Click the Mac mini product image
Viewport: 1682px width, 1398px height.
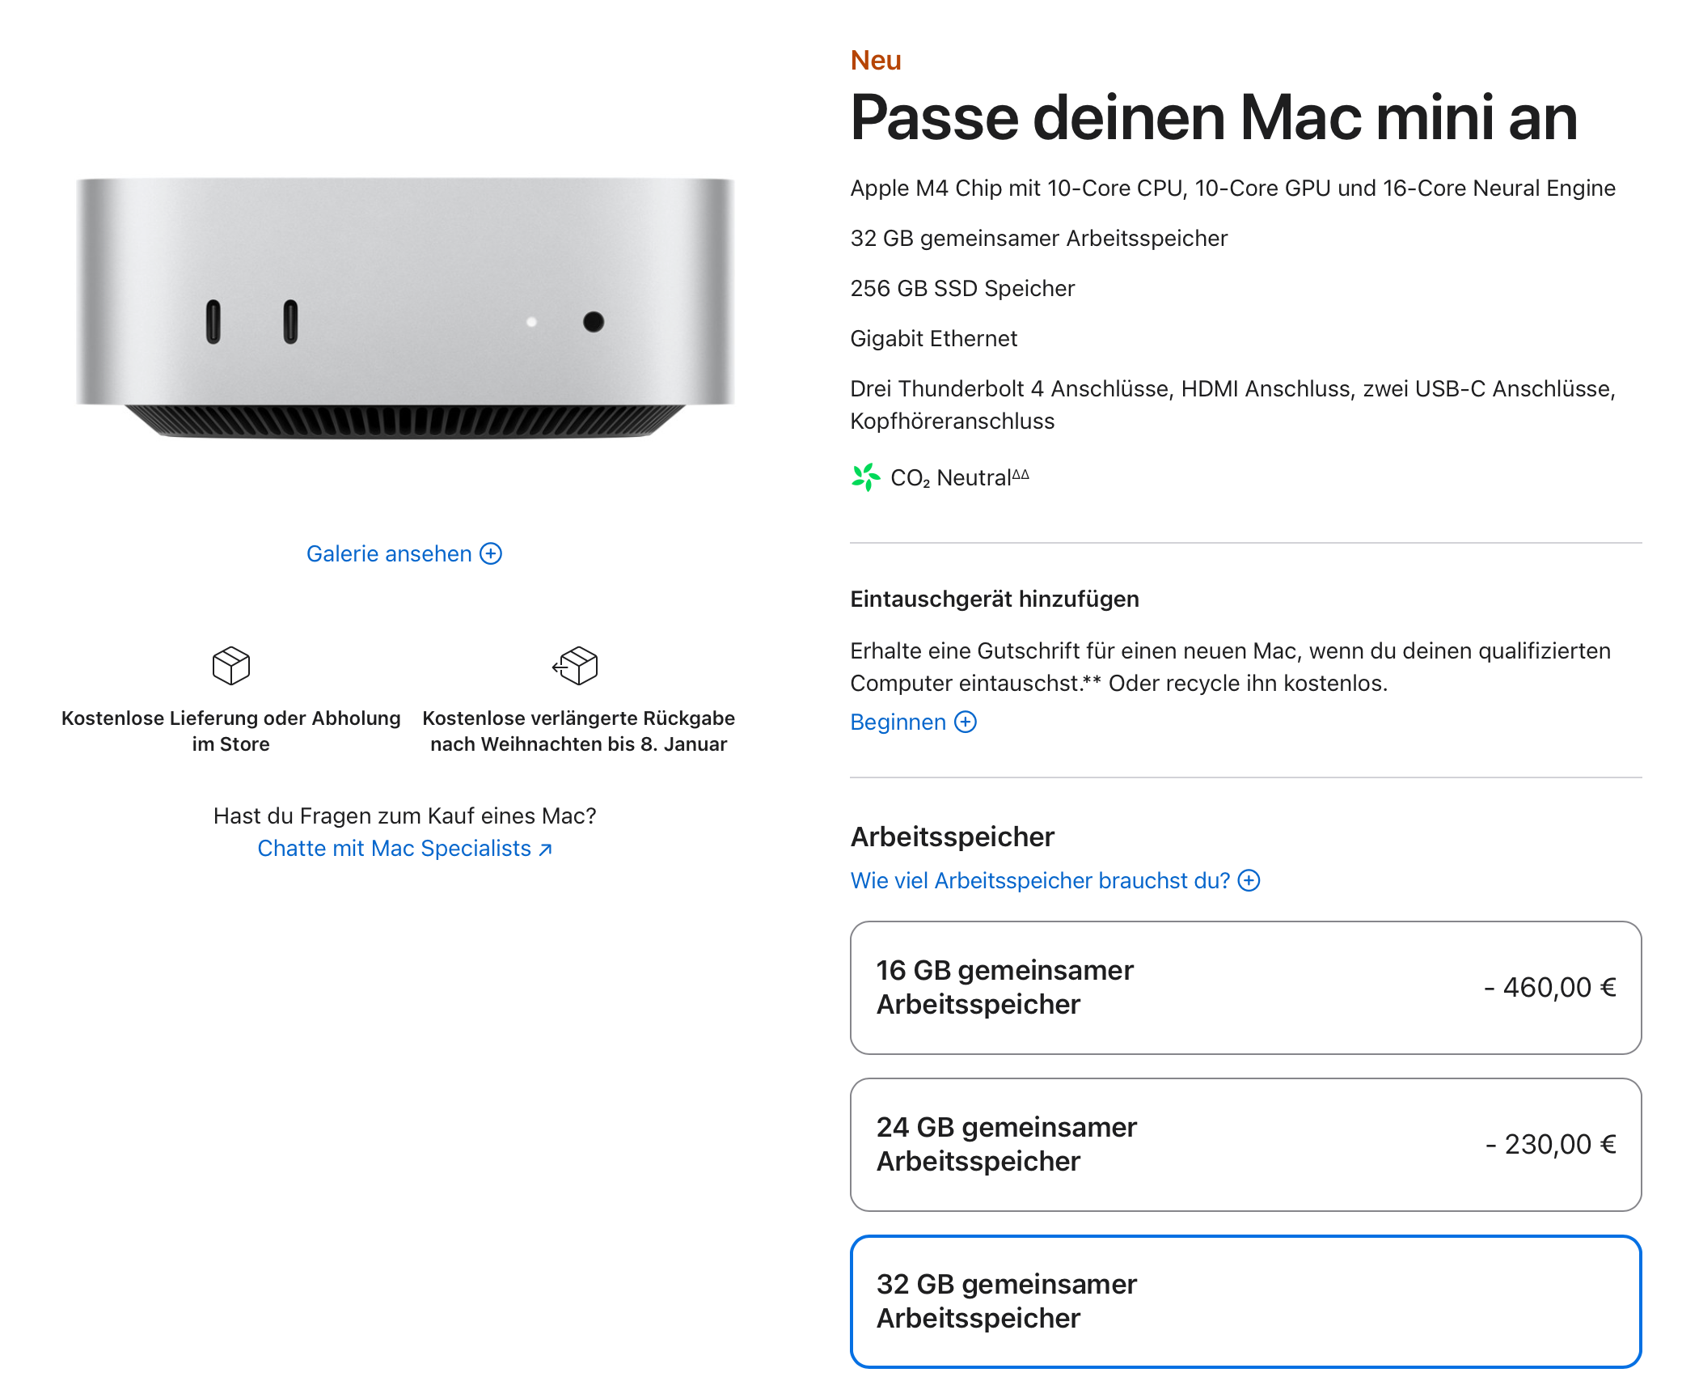[x=405, y=307]
